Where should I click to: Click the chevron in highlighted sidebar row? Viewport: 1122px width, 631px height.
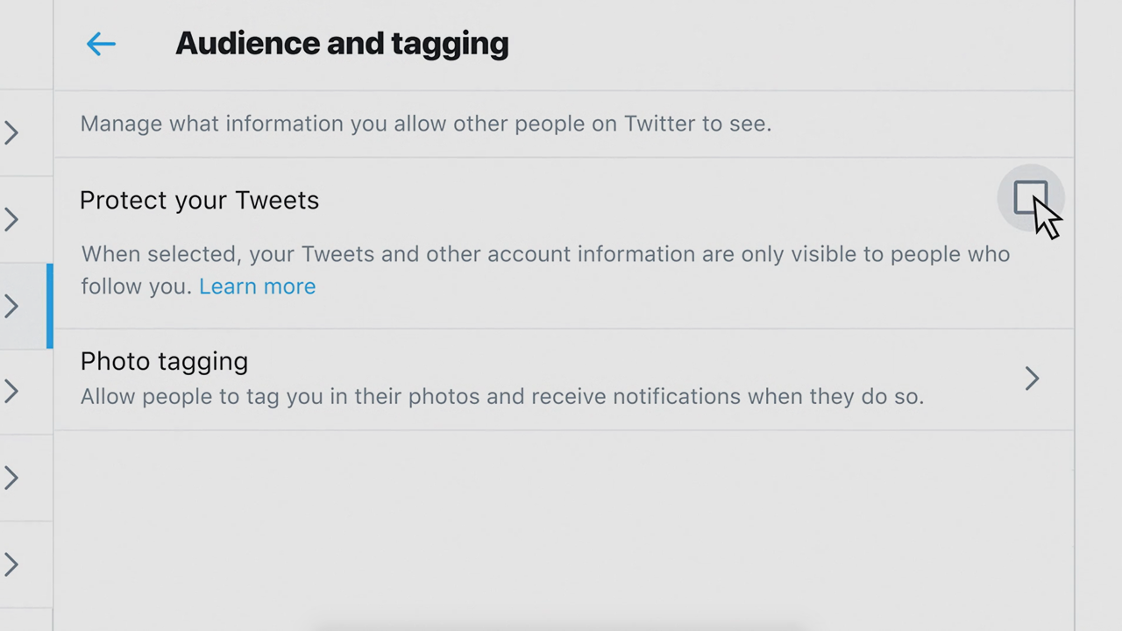click(x=11, y=306)
